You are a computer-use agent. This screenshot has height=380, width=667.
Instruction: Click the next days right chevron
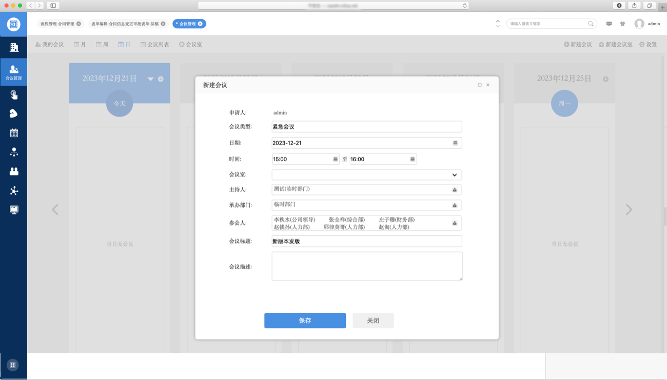(x=629, y=210)
